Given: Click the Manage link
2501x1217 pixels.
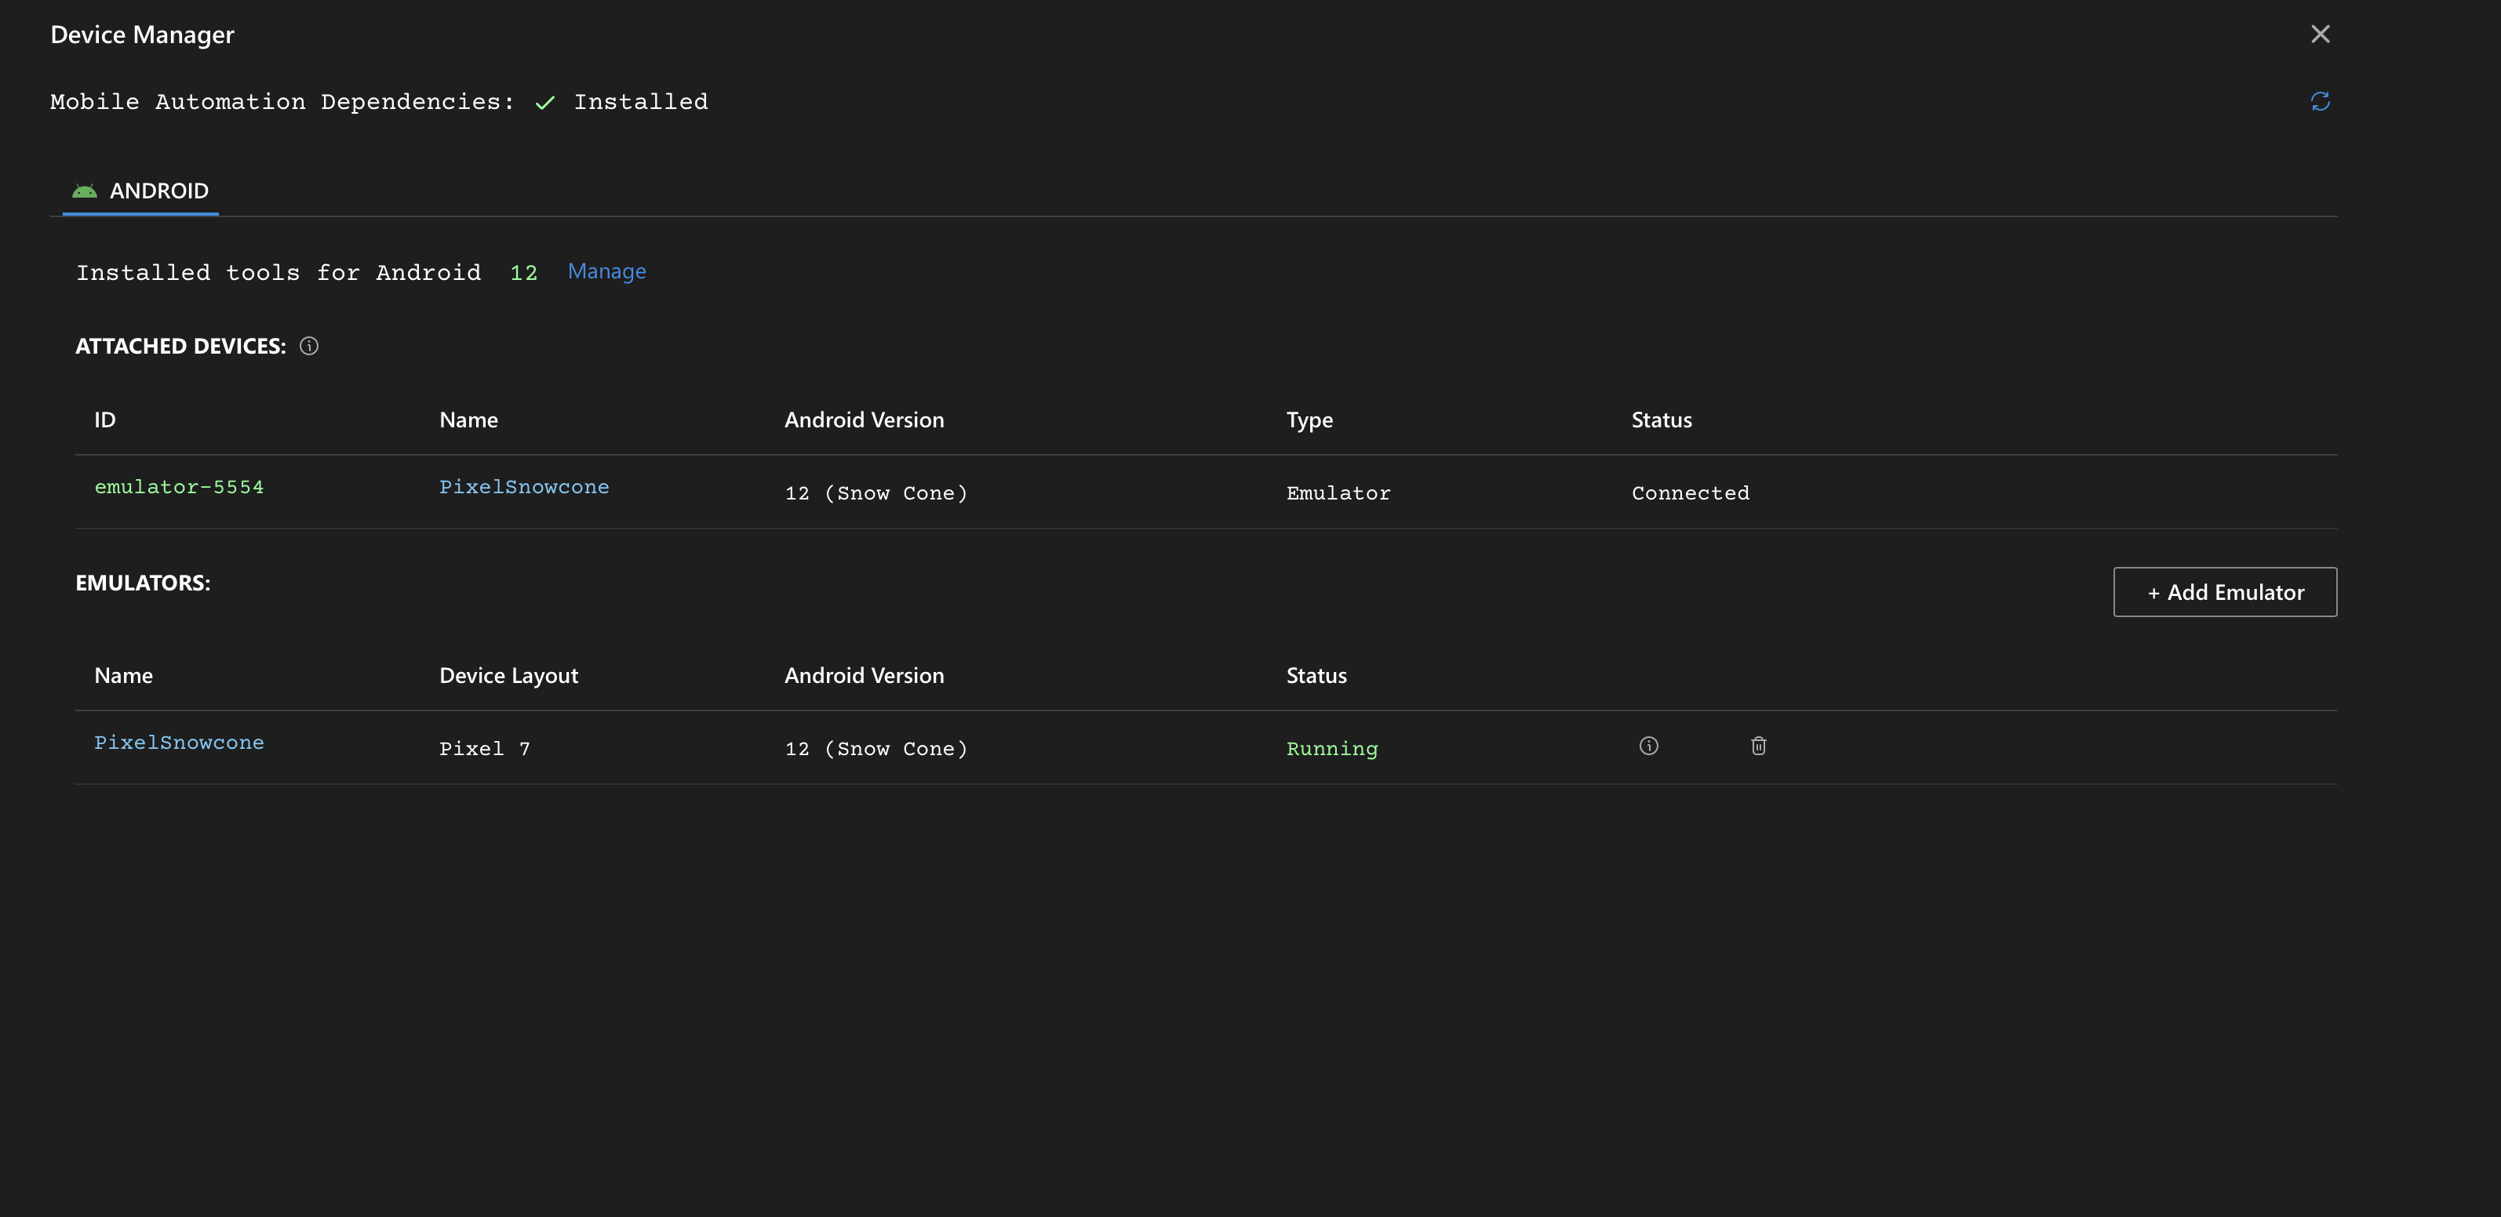Looking at the screenshot, I should point(606,272).
